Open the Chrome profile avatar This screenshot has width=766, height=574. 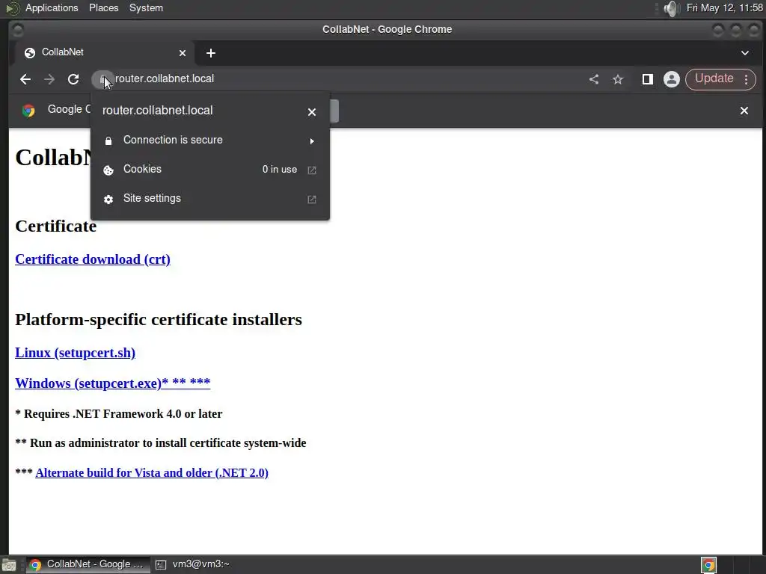pyautogui.click(x=672, y=79)
